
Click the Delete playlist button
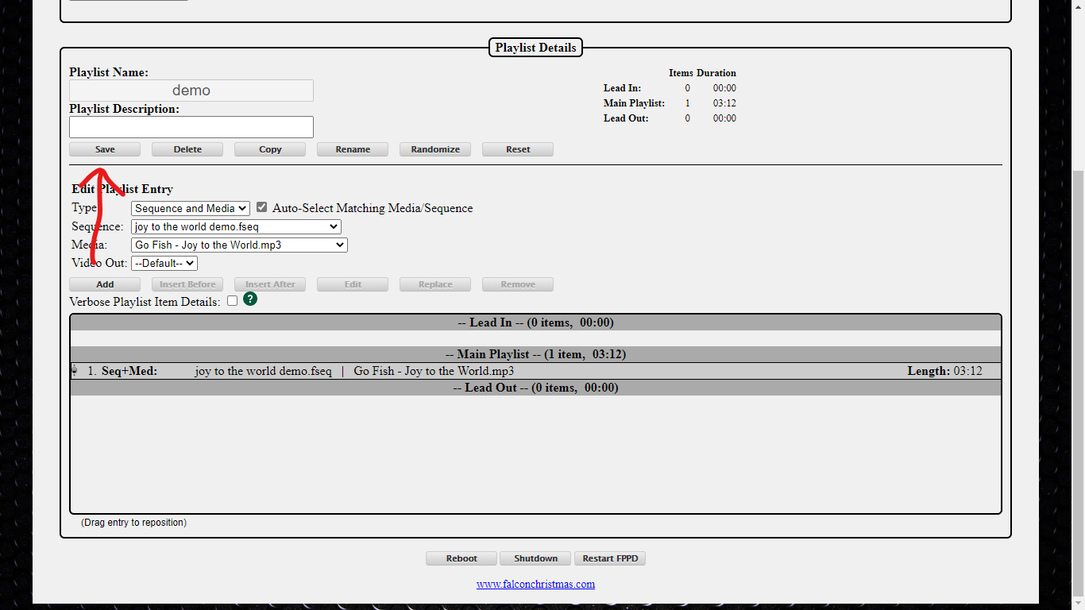point(187,149)
